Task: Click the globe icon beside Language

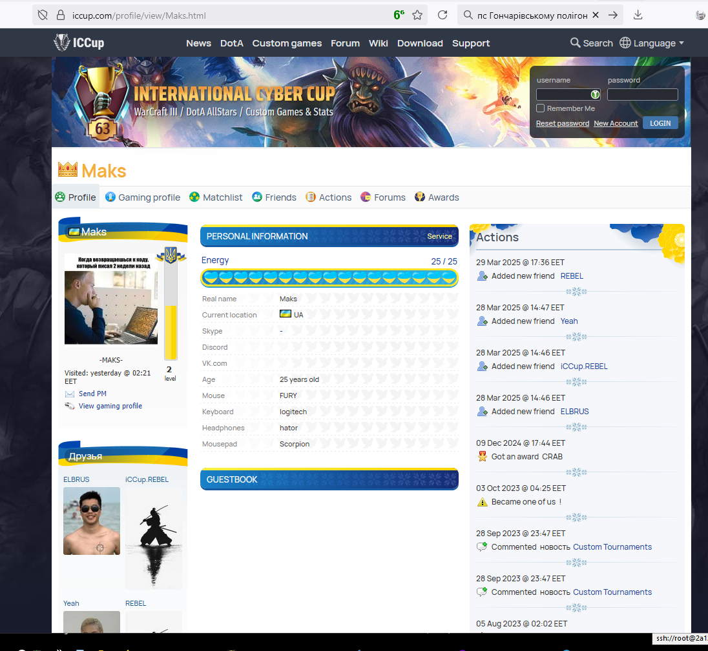Action: pyautogui.click(x=625, y=43)
